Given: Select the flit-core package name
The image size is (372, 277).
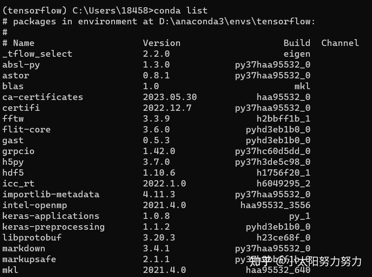Looking at the screenshot, I should (26, 130).
